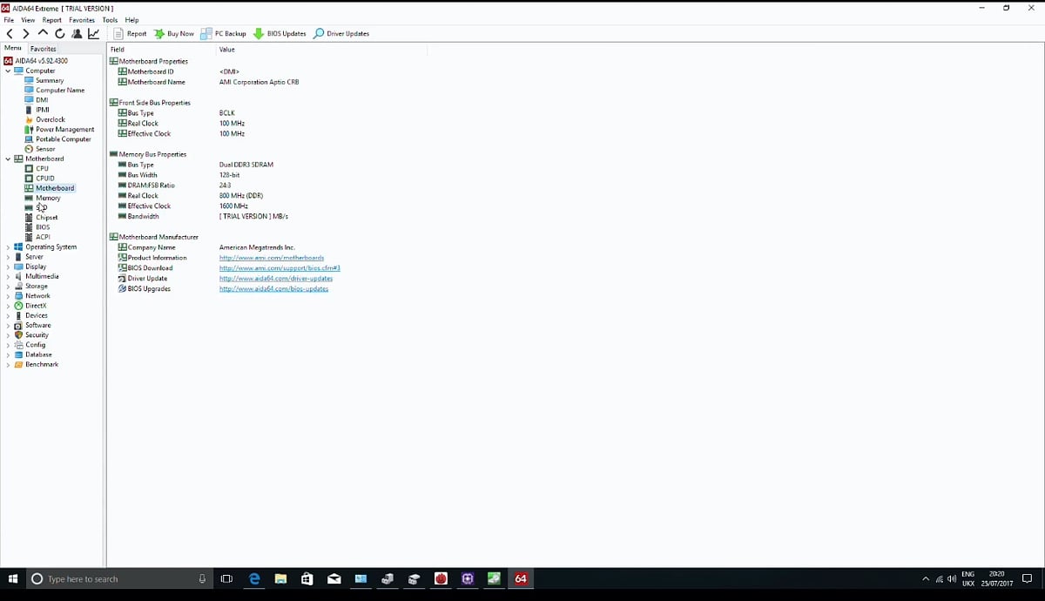Expand the DirectX node
The height and width of the screenshot is (601, 1045).
[8, 306]
